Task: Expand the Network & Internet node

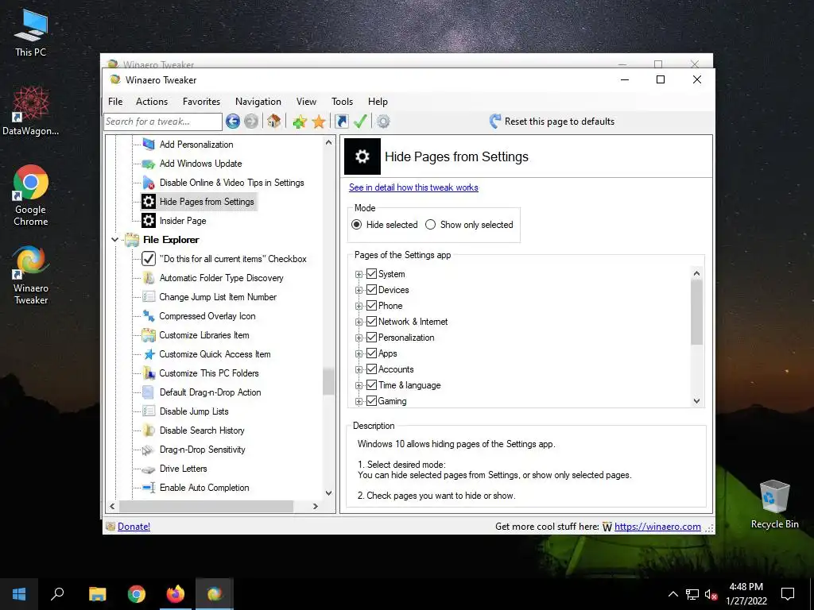Action: pos(359,322)
